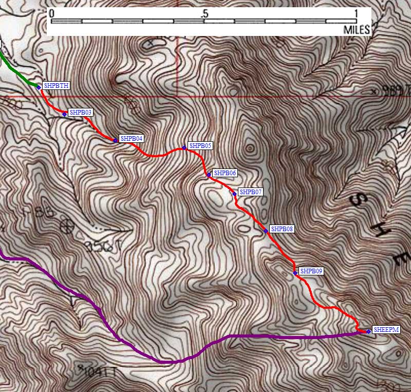Click the MILES label on scale bar
This screenshot has width=411, height=392.
click(357, 30)
